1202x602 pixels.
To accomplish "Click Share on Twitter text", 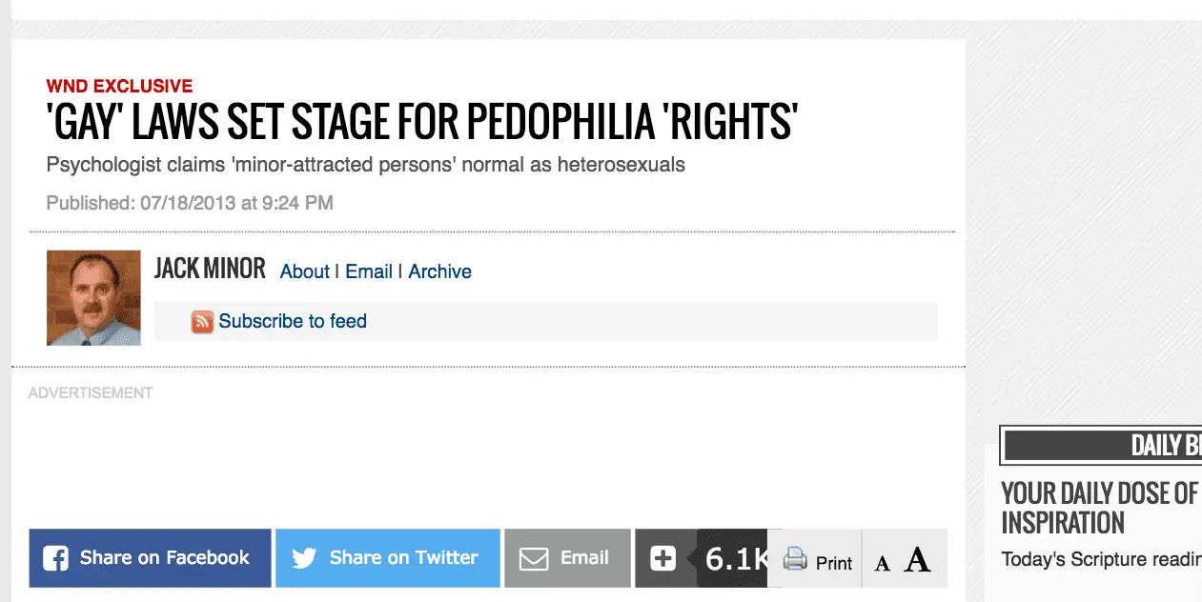I will click(x=403, y=558).
